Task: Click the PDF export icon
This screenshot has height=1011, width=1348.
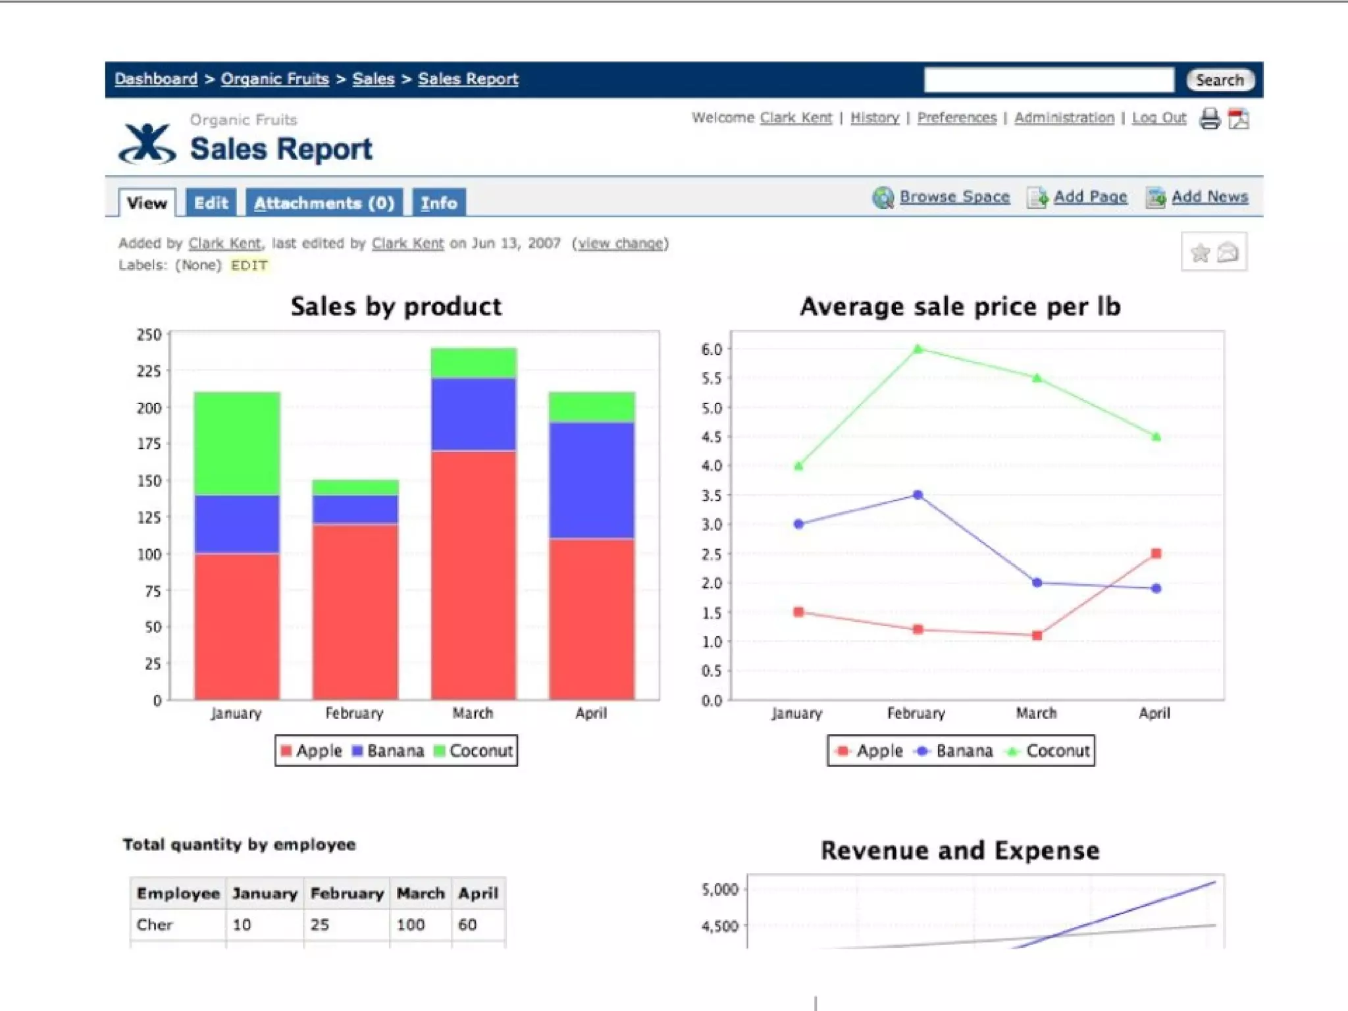Action: tap(1238, 119)
